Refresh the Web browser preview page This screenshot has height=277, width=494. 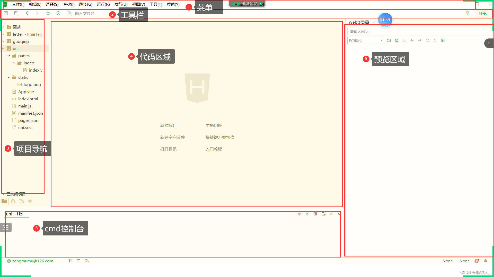pyautogui.click(x=427, y=40)
